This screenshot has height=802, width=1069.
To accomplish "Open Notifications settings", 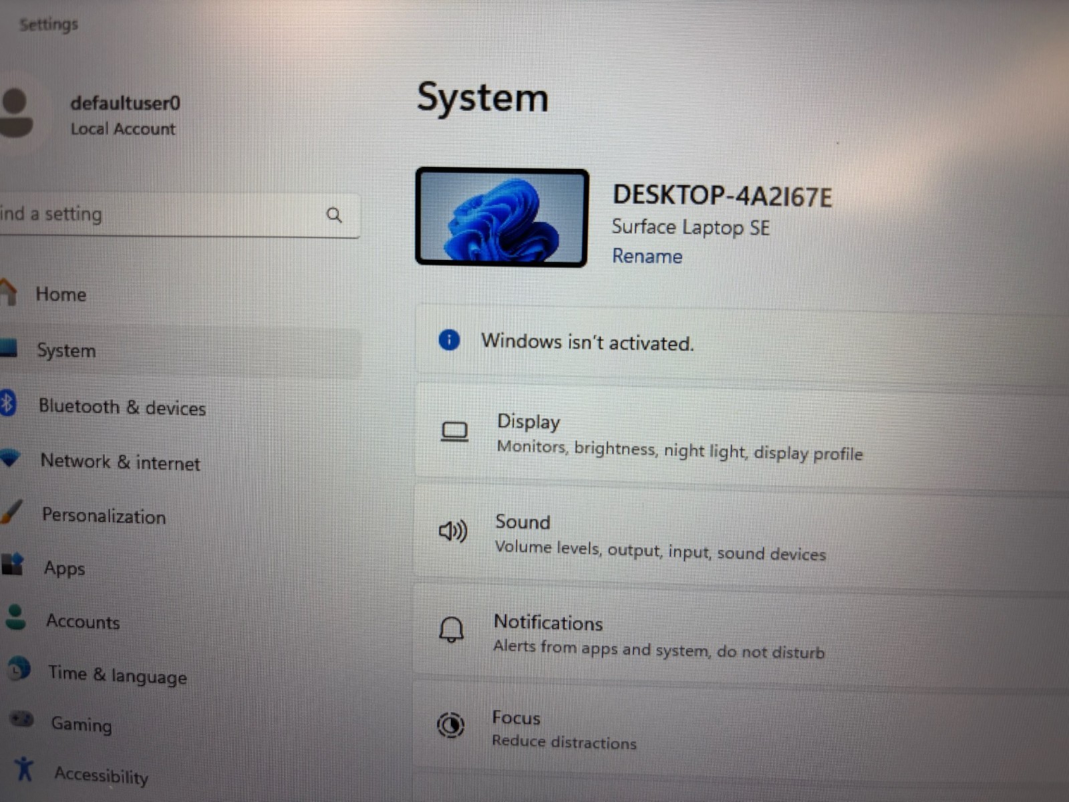I will tap(742, 636).
